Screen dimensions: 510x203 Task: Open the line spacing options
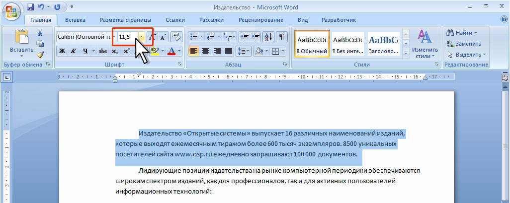[x=244, y=51]
